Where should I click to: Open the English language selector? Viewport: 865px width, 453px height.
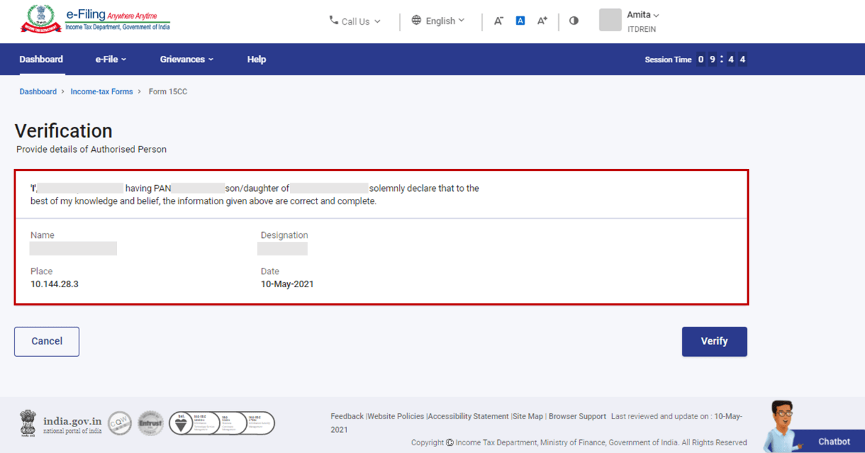pos(439,21)
